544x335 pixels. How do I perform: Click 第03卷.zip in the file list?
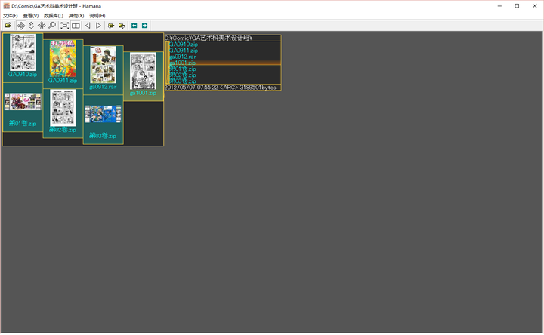coord(183,81)
